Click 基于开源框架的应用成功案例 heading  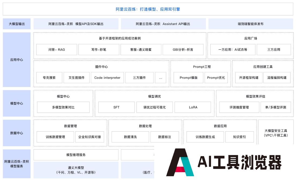120,38
